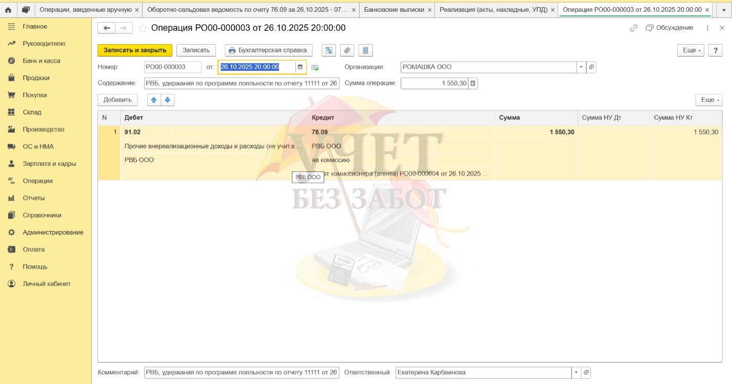Click the home icon in tab bar
The width and height of the screenshot is (732, 384).
pos(8,10)
